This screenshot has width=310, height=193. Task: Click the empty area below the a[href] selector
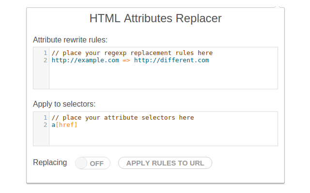pyautogui.click(x=163, y=138)
